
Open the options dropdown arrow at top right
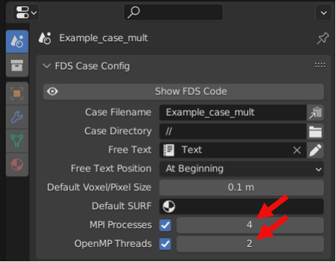324,12
